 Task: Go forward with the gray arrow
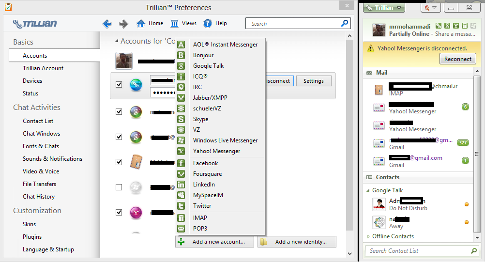(123, 24)
